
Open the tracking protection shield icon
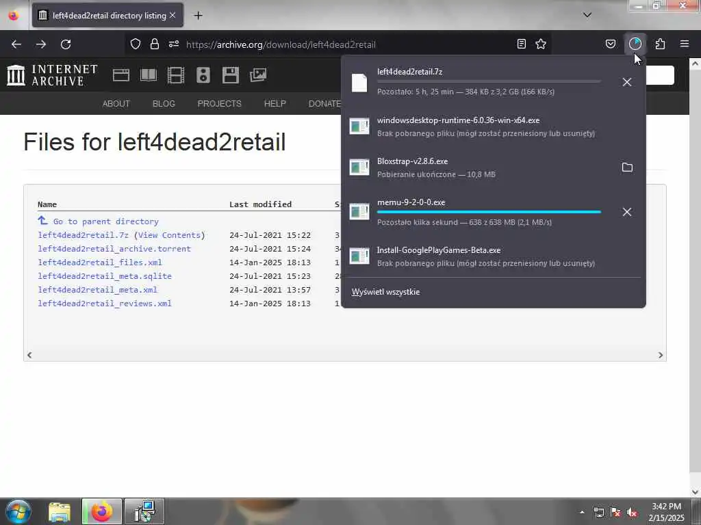136,44
